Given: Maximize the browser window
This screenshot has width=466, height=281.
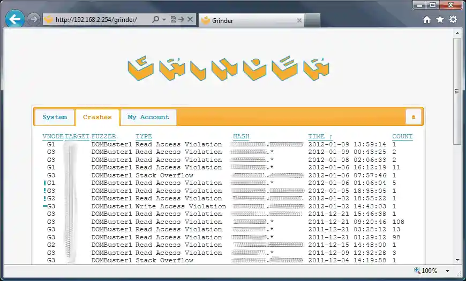Looking at the screenshot, I should [x=433, y=5].
